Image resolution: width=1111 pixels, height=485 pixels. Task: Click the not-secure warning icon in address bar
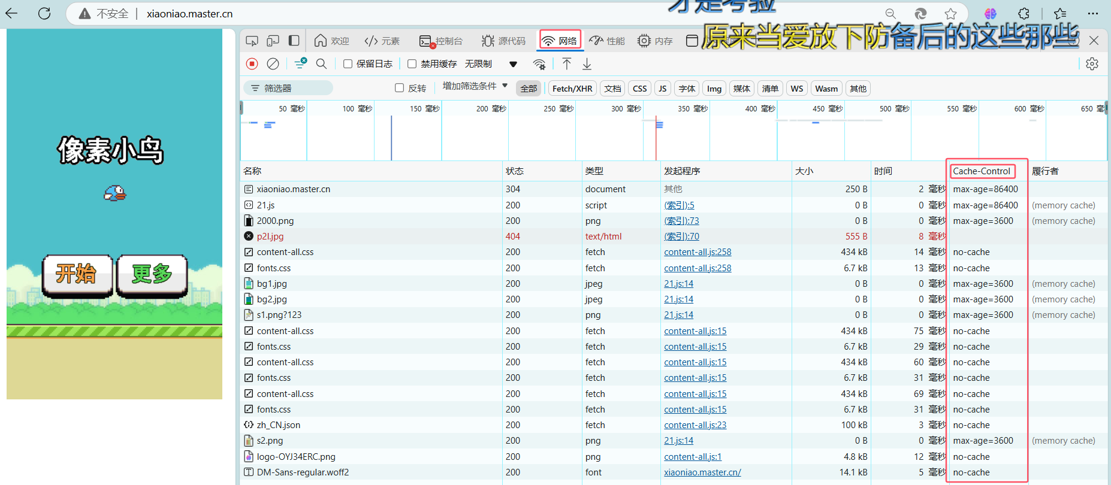[x=85, y=13]
